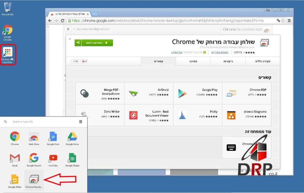Viewport: 304px width, 193px height.
Task: Launch Google Sheets from the app launcher
Action: pyautogui.click(x=72, y=159)
